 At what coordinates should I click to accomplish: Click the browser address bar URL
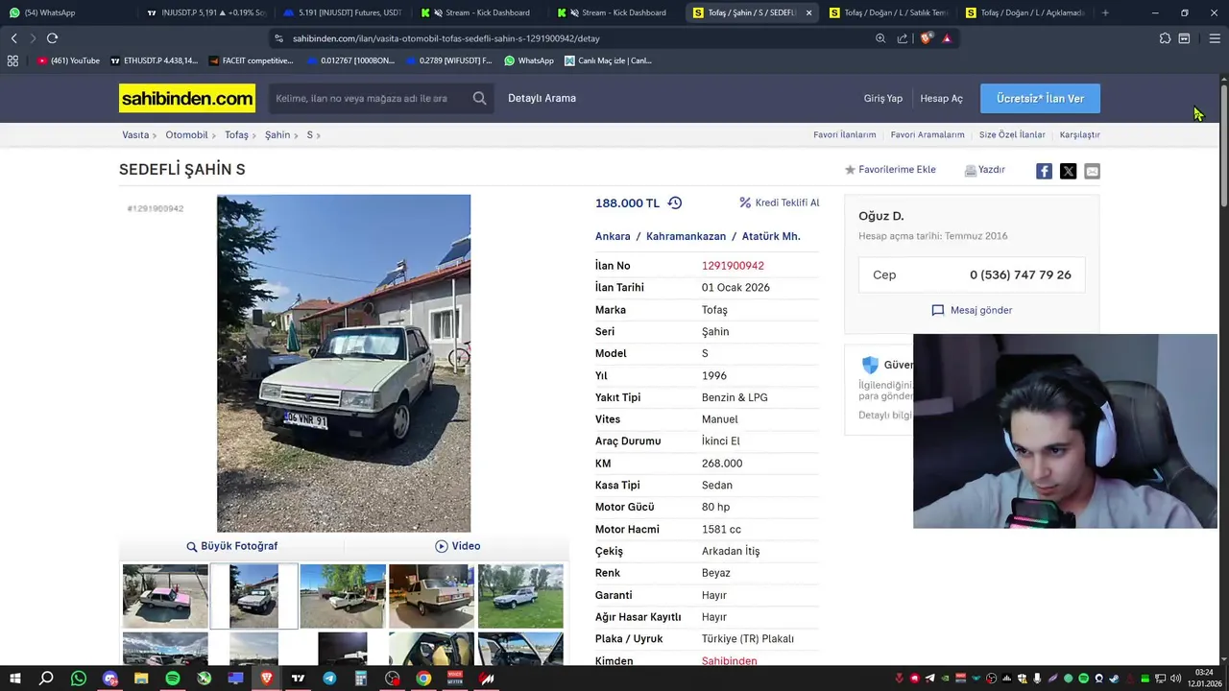[446, 38]
